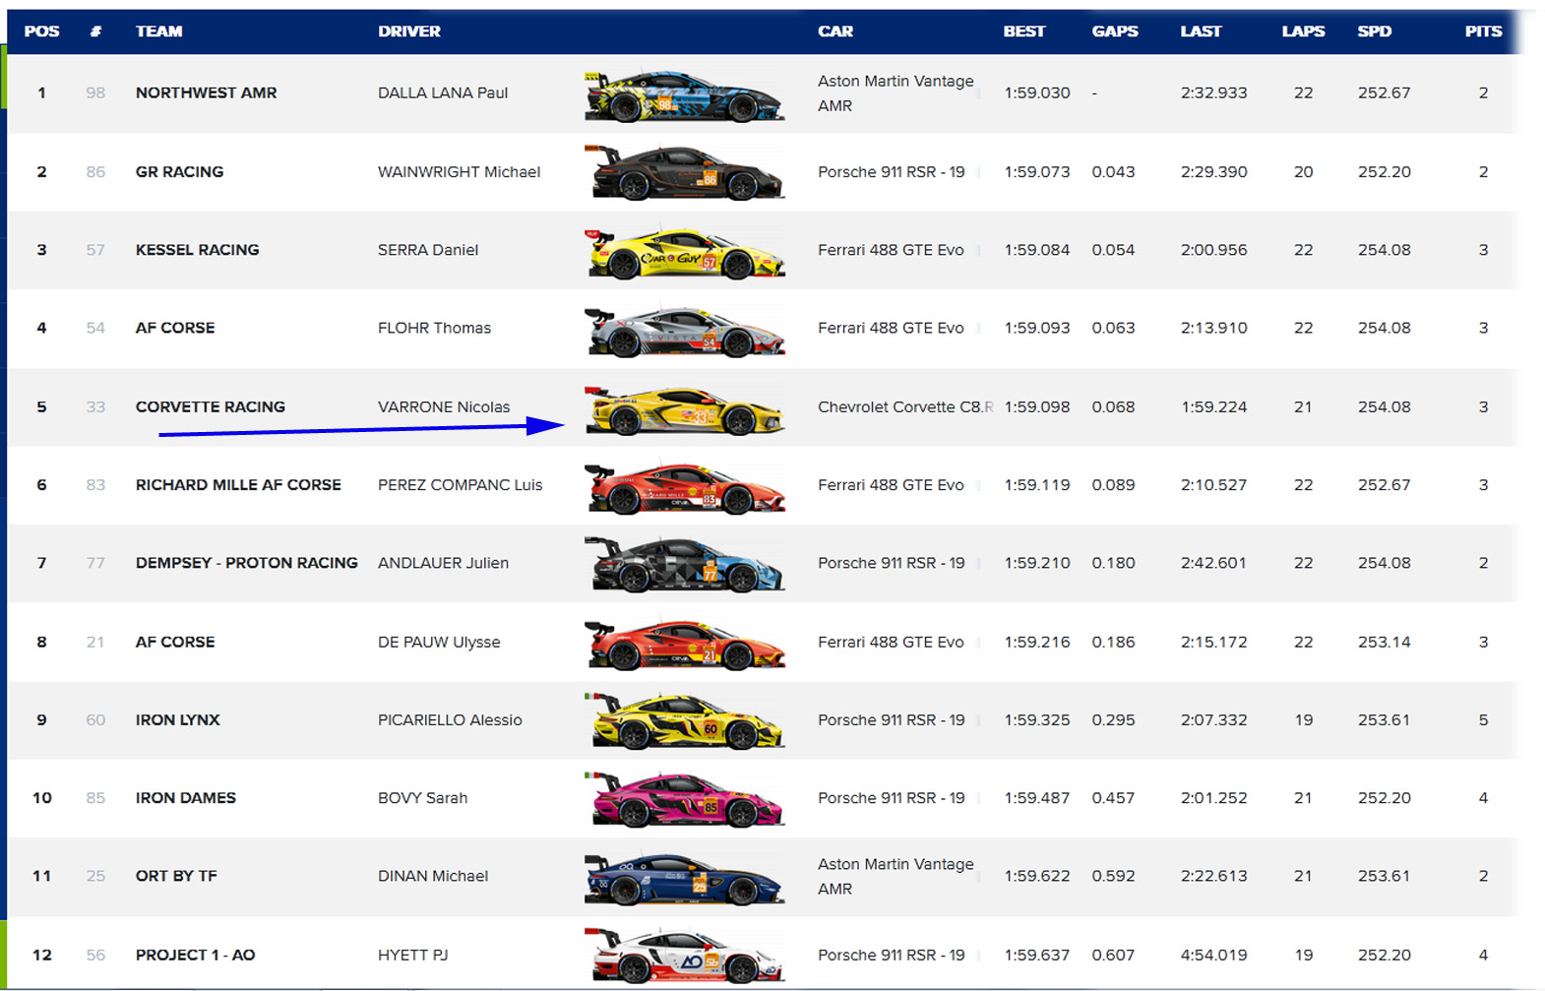The height and width of the screenshot is (991, 1545).
Task: Select the yellow Kessel Racing Ferrari image
Action: (x=684, y=252)
